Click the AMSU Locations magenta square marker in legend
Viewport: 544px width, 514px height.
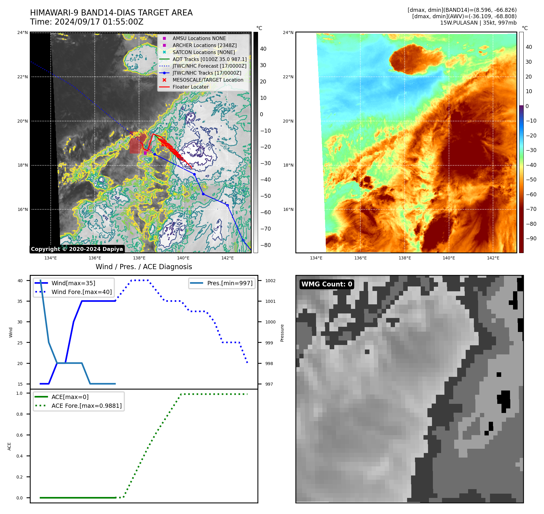click(164, 39)
